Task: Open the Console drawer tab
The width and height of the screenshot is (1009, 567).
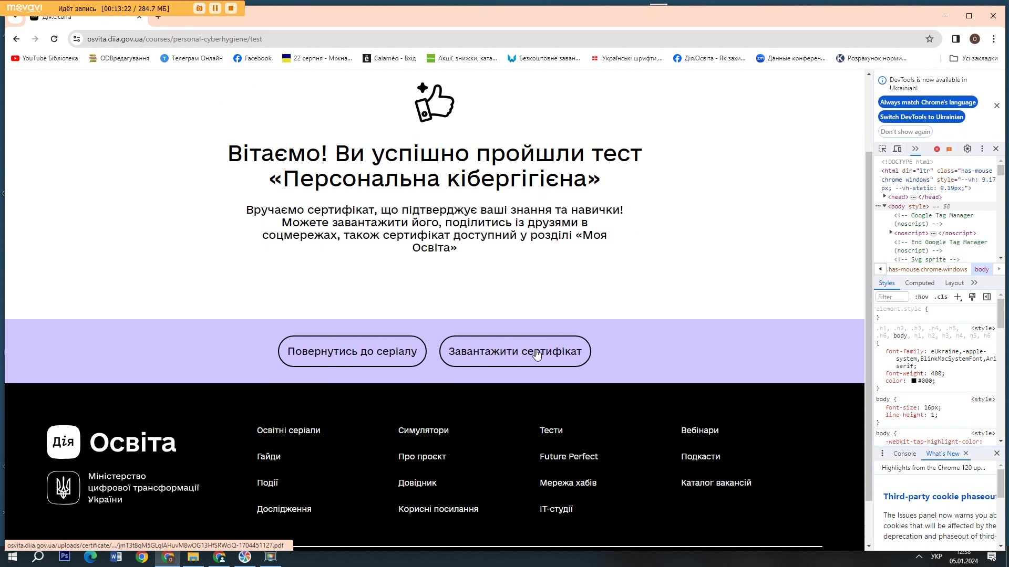Action: (904, 454)
